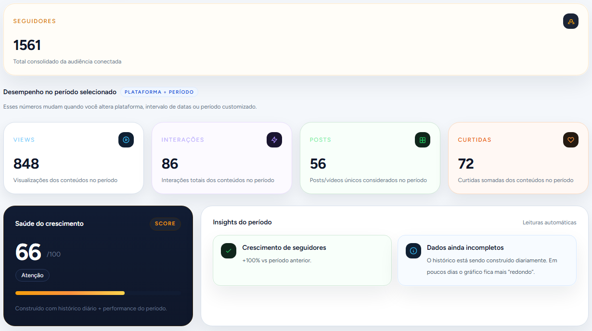Click the +100% vs período anterior text

[x=277, y=260]
